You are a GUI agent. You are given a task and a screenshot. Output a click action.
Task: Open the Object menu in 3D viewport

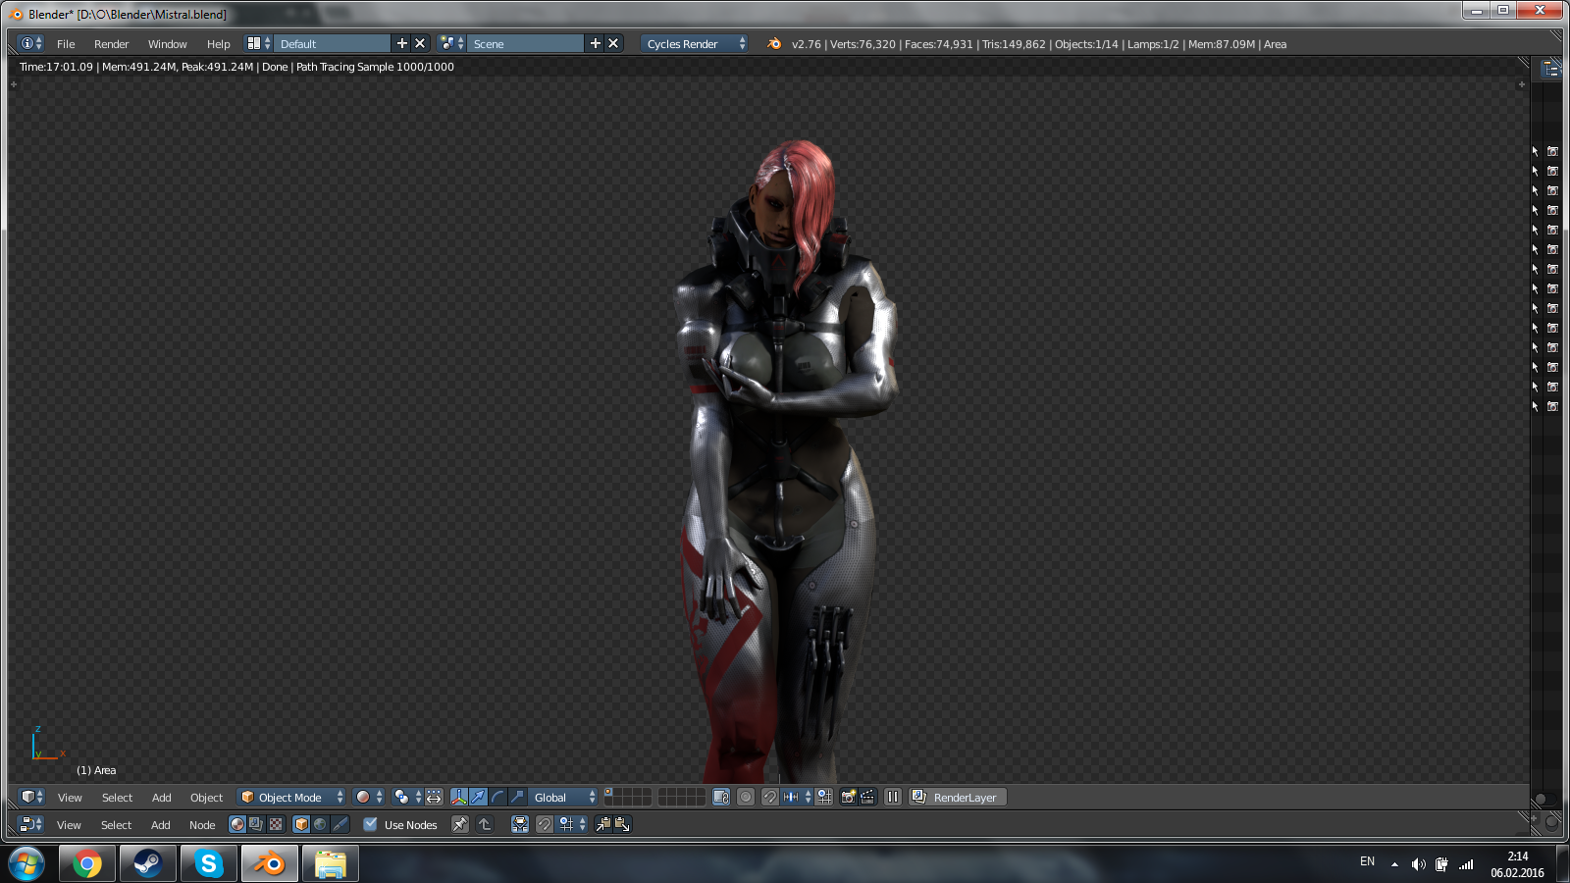[206, 797]
